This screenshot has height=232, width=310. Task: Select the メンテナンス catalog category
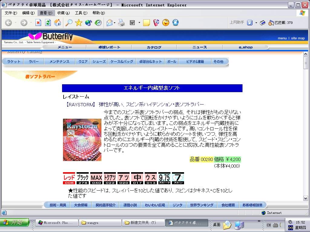click(59, 62)
